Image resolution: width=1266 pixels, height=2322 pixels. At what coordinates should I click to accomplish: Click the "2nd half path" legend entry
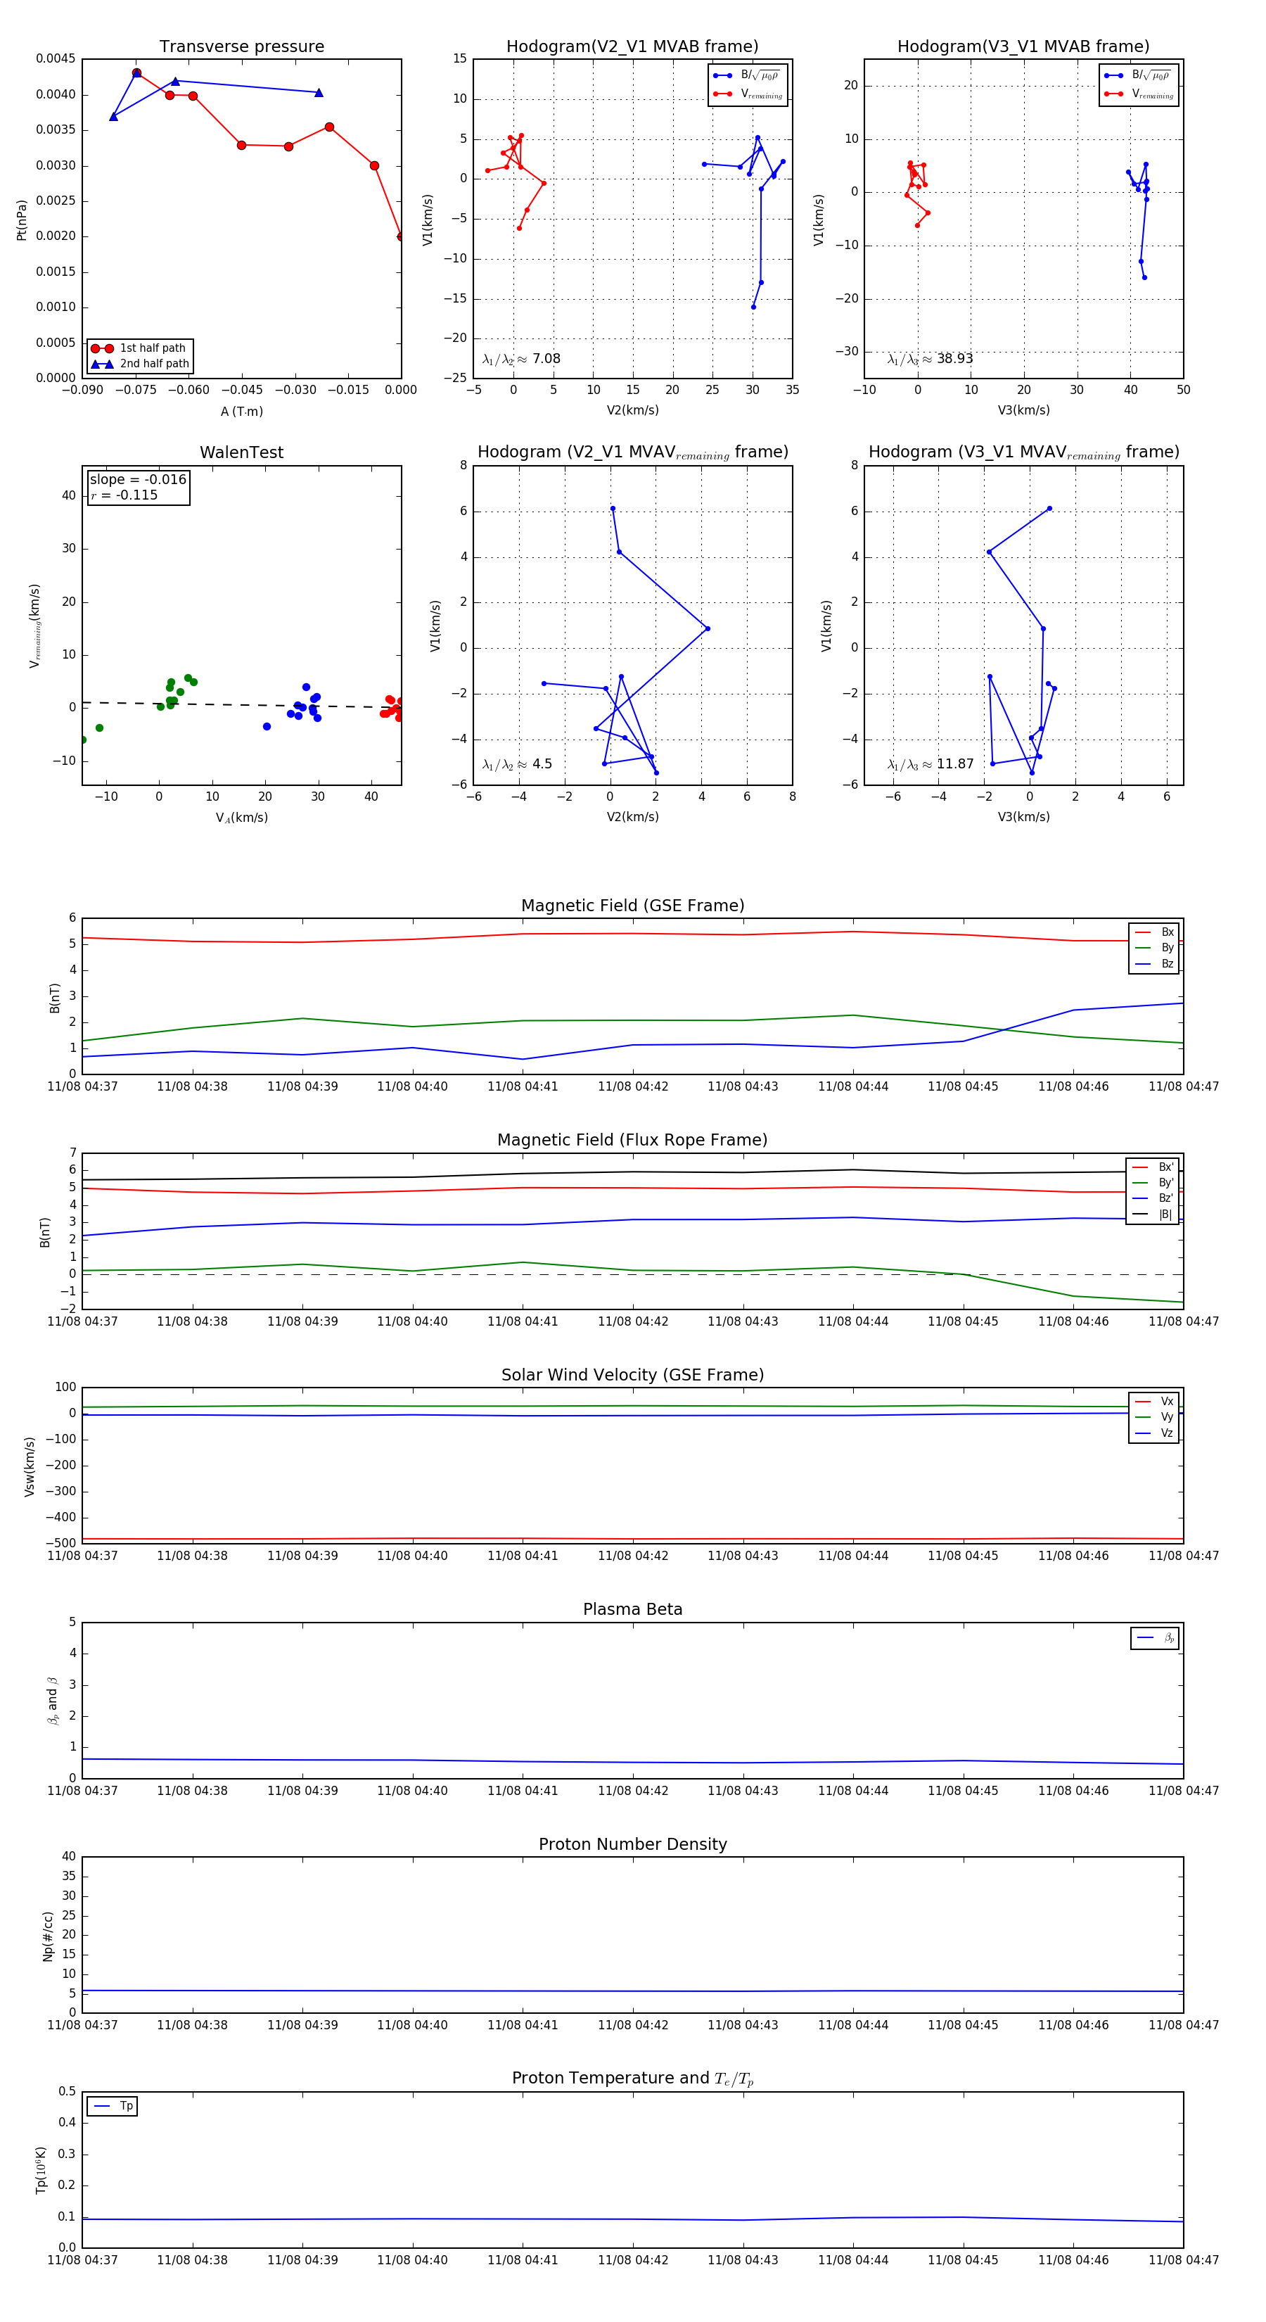(140, 364)
